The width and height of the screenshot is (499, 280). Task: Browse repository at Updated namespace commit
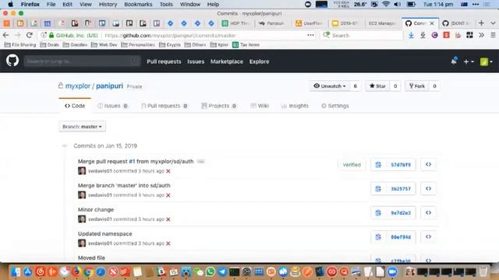pyautogui.click(x=428, y=237)
